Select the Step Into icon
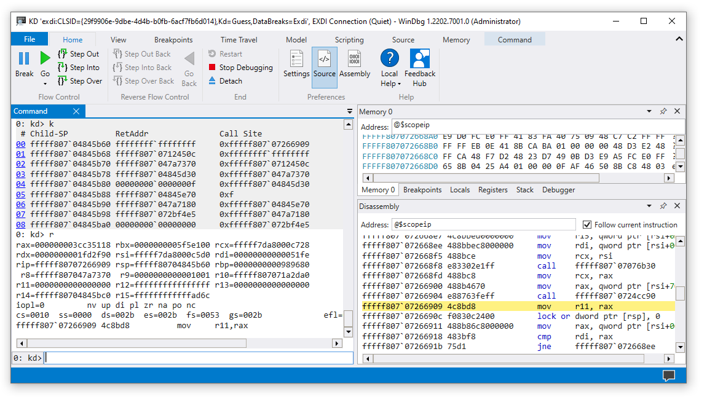Viewport: 707px width, 397px height. pyautogui.click(x=63, y=67)
